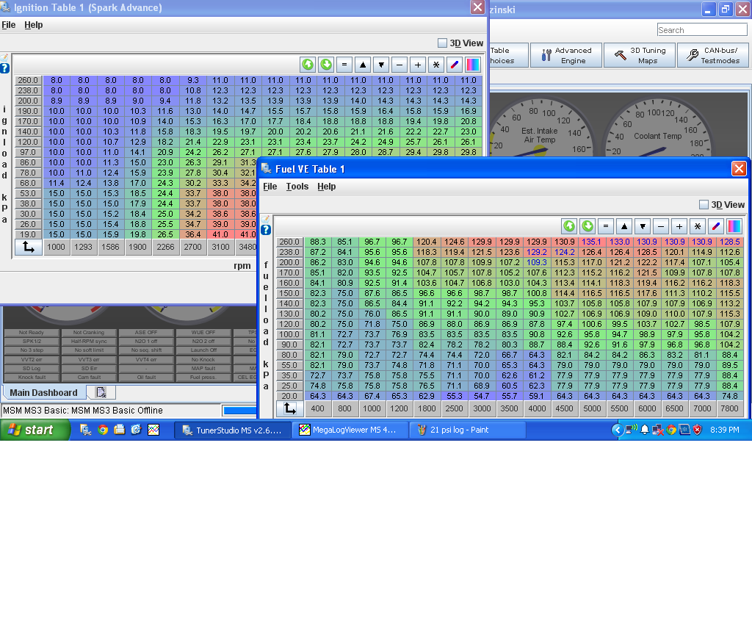Viewport: 752px width, 617px height.
Task: Toggle 3D View checkbox in Ignition Table
Action: point(442,43)
